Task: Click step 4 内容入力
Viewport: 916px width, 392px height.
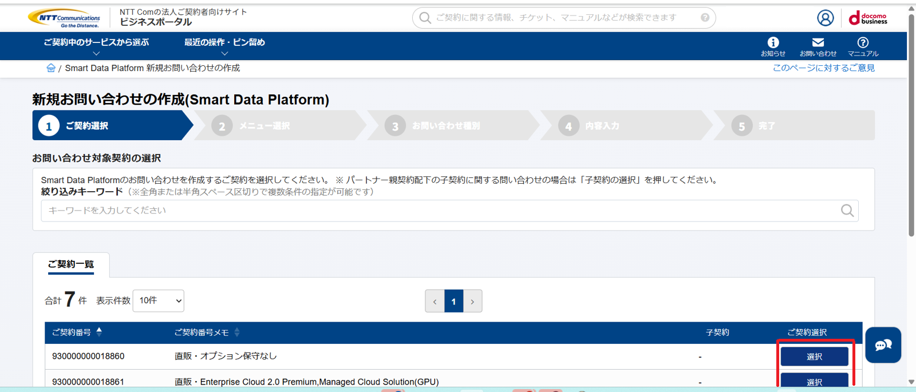Action: pyautogui.click(x=627, y=125)
